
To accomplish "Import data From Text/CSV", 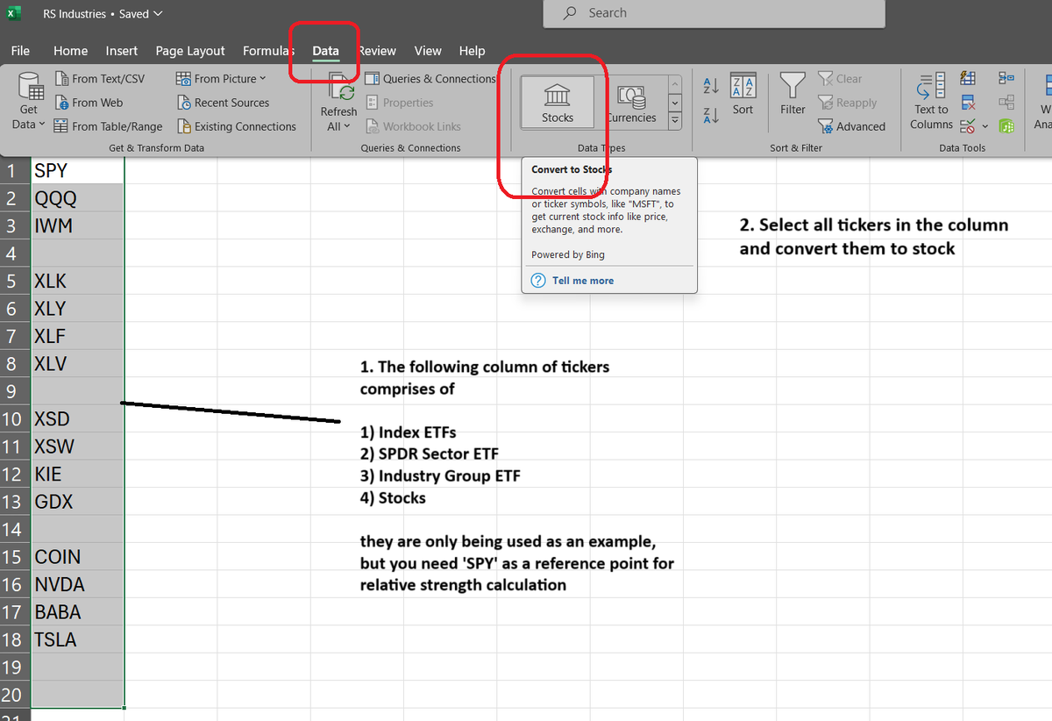I will point(99,79).
